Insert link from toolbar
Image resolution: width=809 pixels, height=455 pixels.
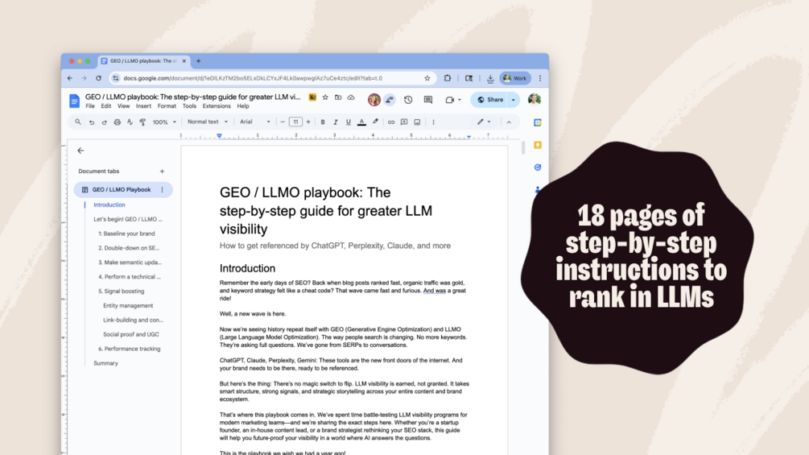click(391, 122)
